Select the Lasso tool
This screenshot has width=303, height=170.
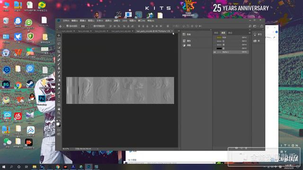[x=59, y=43]
